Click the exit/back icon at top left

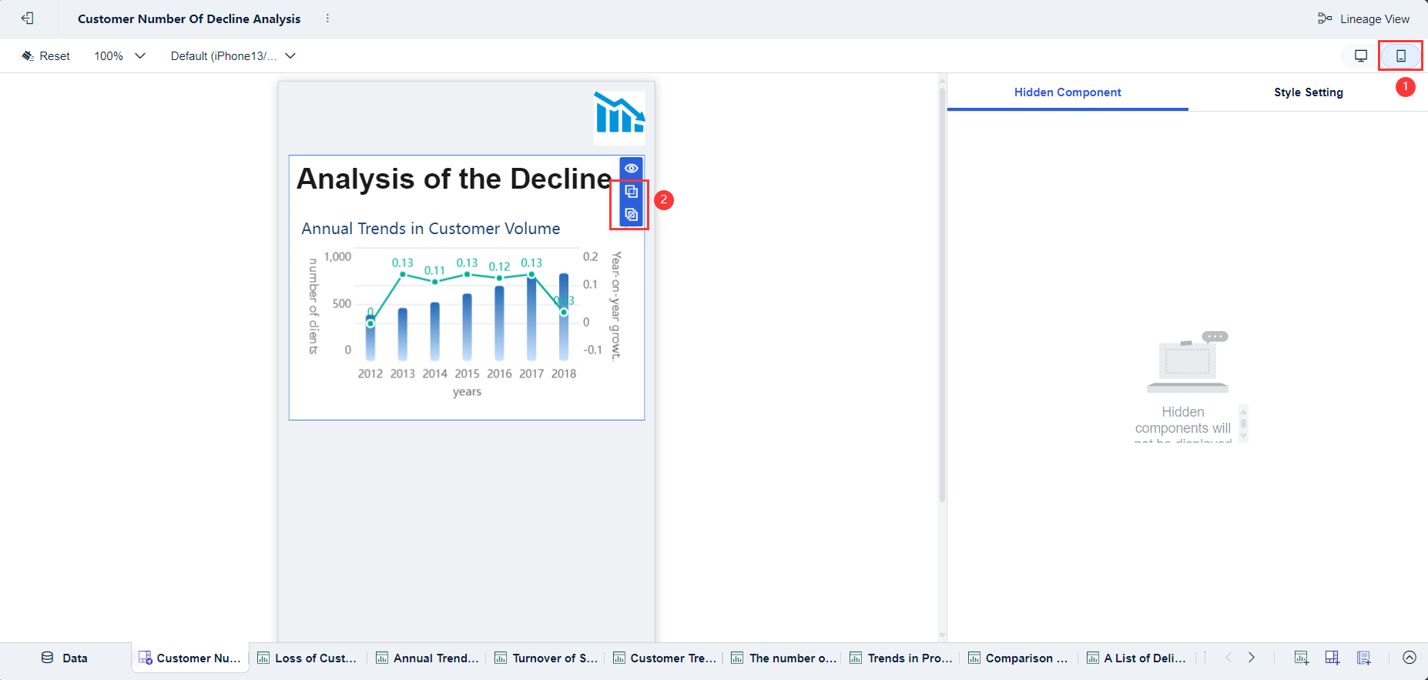28,18
